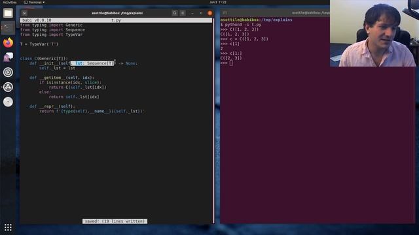Open the clock showing Jun 3 11:22

218,2
